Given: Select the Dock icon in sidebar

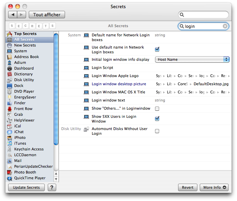Looking at the screenshot, I should pyautogui.click(x=9, y=86).
